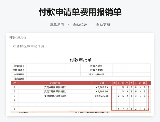Select sequence number 4 cell
The height and width of the screenshot is (122, 160).
click(x=15, y=100)
